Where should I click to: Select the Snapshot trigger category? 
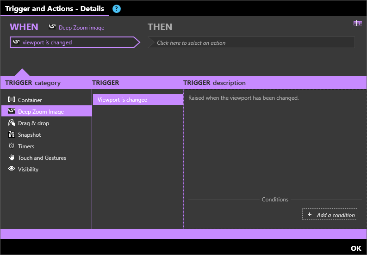coord(29,135)
